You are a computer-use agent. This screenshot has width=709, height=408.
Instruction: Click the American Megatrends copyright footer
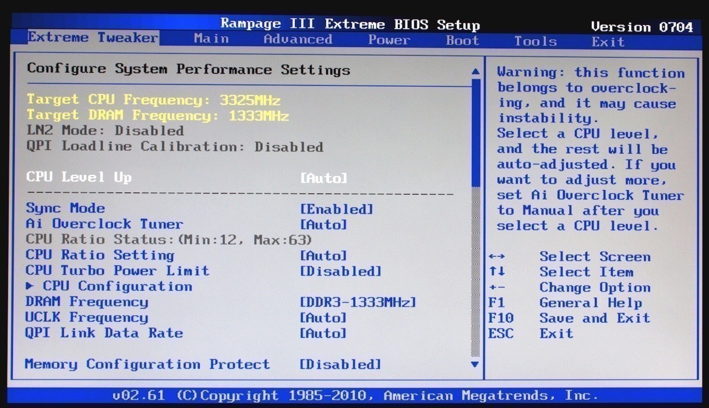(355, 396)
